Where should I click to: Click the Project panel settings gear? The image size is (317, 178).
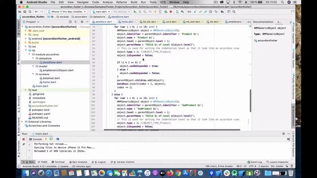click(x=82, y=22)
